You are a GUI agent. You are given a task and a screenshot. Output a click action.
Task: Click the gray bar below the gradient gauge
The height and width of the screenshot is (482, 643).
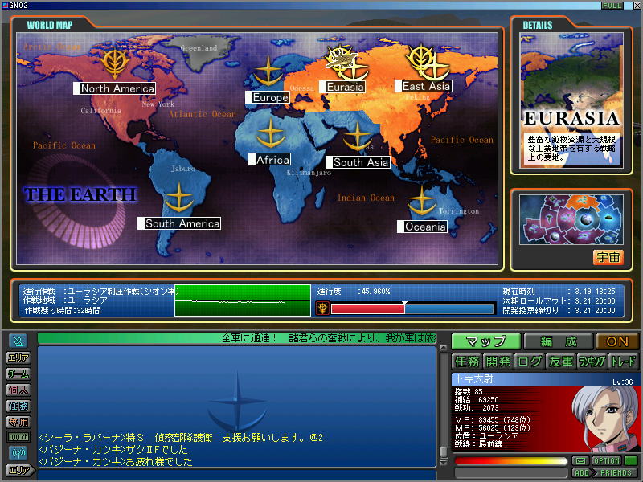tap(511, 473)
